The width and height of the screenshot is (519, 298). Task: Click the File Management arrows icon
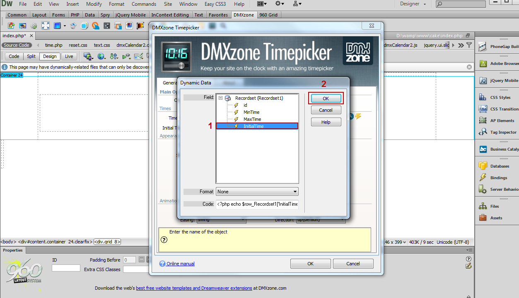113,56
